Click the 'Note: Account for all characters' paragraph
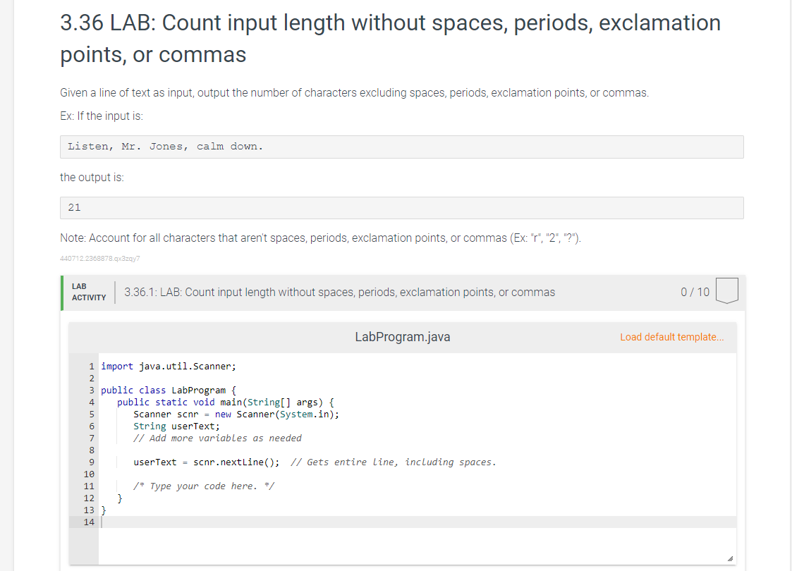The height and width of the screenshot is (571, 792). (320, 238)
